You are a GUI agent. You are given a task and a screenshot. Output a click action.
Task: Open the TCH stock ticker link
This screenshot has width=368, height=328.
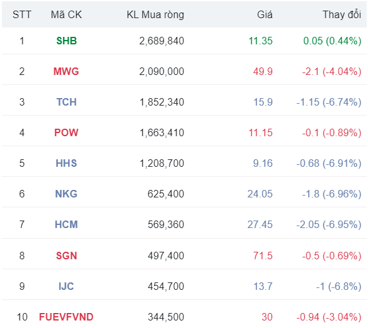pyautogui.click(x=66, y=102)
